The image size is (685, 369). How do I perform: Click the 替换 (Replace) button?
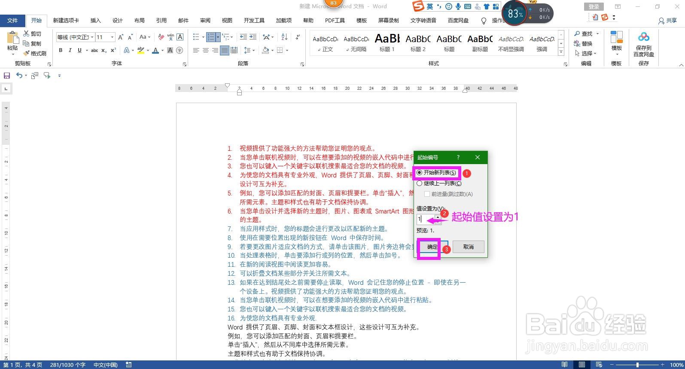(583, 43)
